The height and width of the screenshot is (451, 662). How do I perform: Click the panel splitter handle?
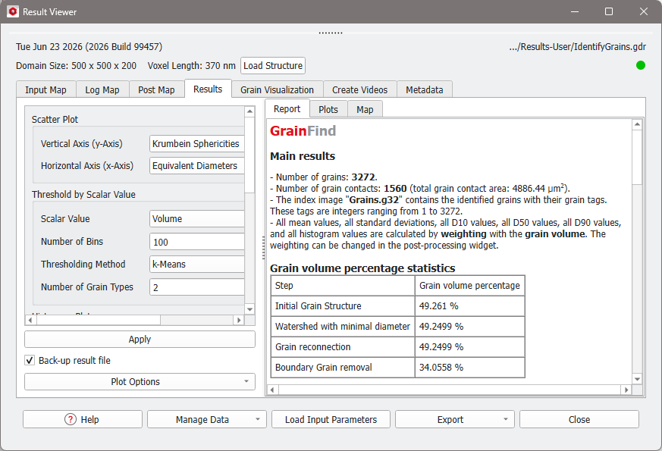pyautogui.click(x=263, y=248)
